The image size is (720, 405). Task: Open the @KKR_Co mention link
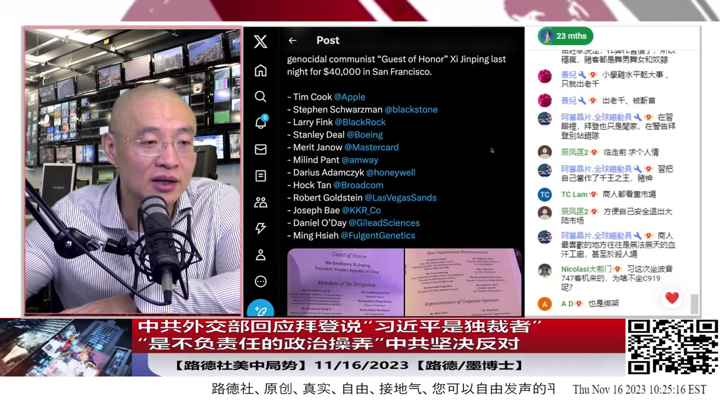coord(362,210)
